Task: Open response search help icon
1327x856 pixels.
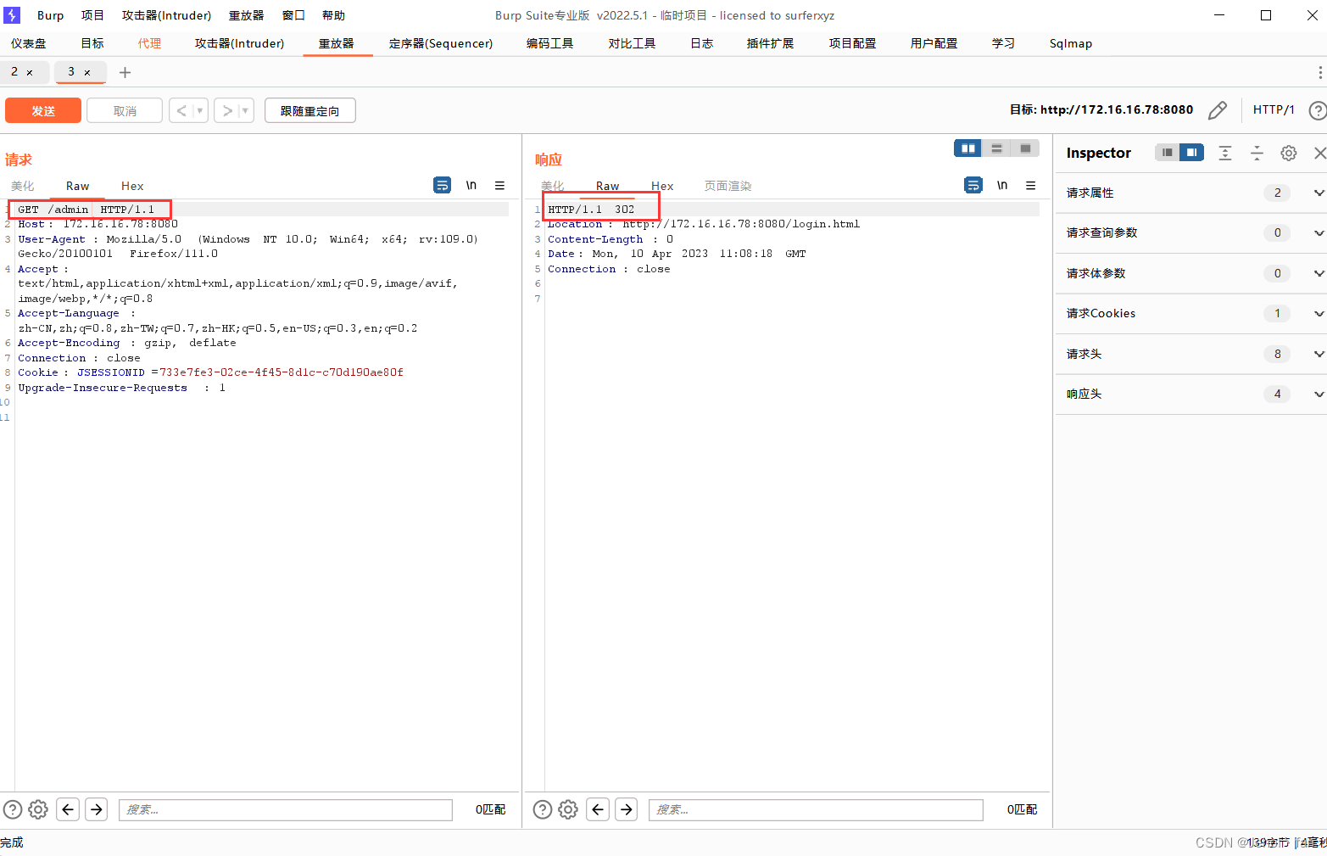Action: click(543, 809)
